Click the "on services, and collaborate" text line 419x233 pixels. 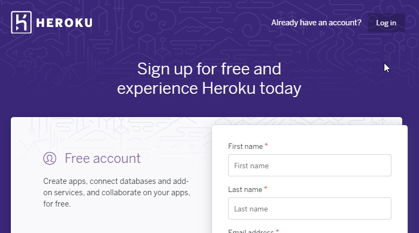(x=117, y=193)
